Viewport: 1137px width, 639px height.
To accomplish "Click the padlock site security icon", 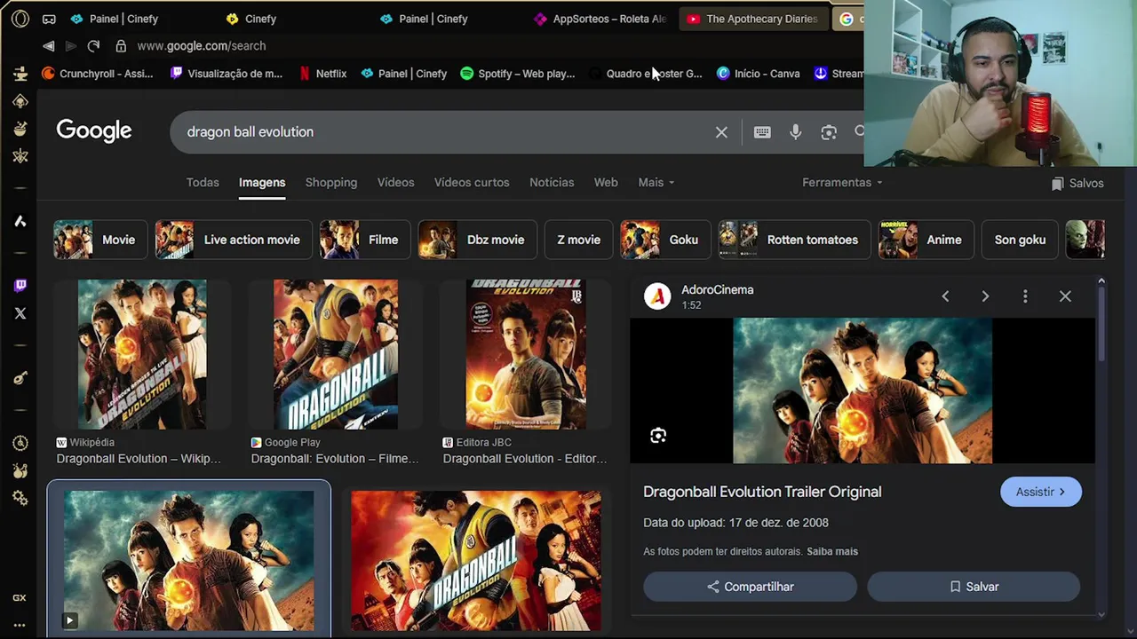I will (x=121, y=46).
